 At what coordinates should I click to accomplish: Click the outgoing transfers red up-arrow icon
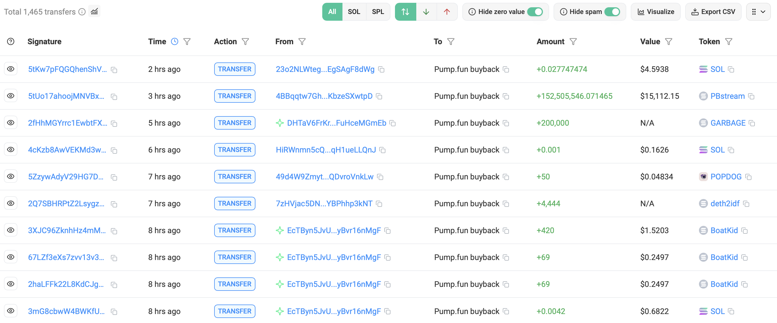(x=447, y=12)
